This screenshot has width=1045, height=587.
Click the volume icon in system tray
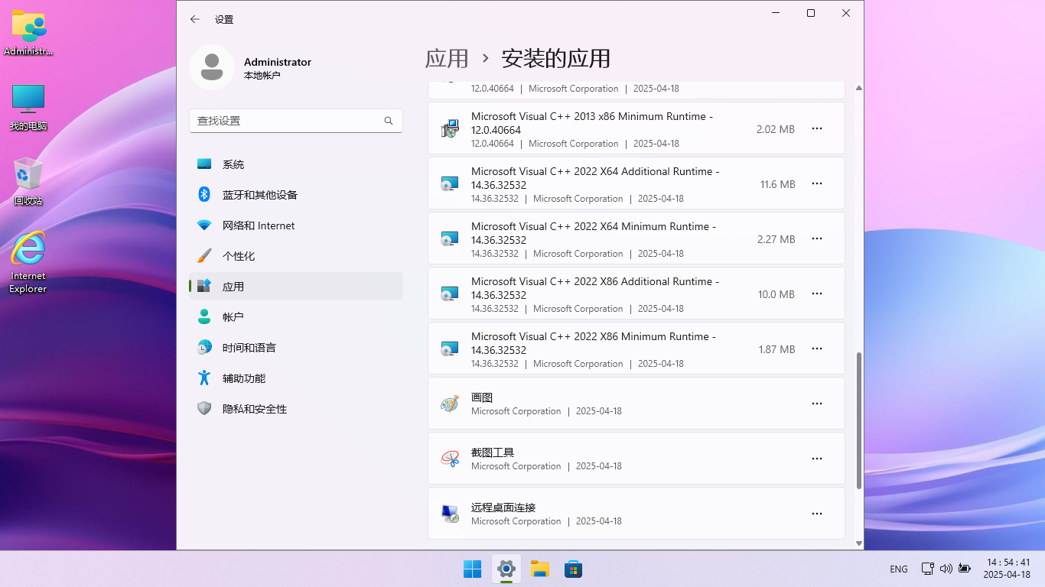tap(946, 569)
